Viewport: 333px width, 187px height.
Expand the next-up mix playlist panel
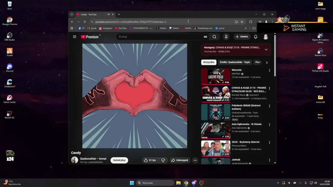[266, 50]
